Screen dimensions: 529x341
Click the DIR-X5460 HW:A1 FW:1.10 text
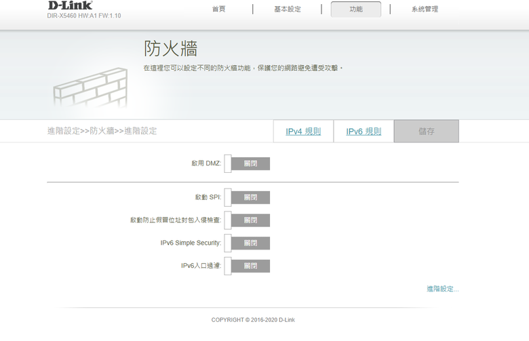(x=84, y=16)
